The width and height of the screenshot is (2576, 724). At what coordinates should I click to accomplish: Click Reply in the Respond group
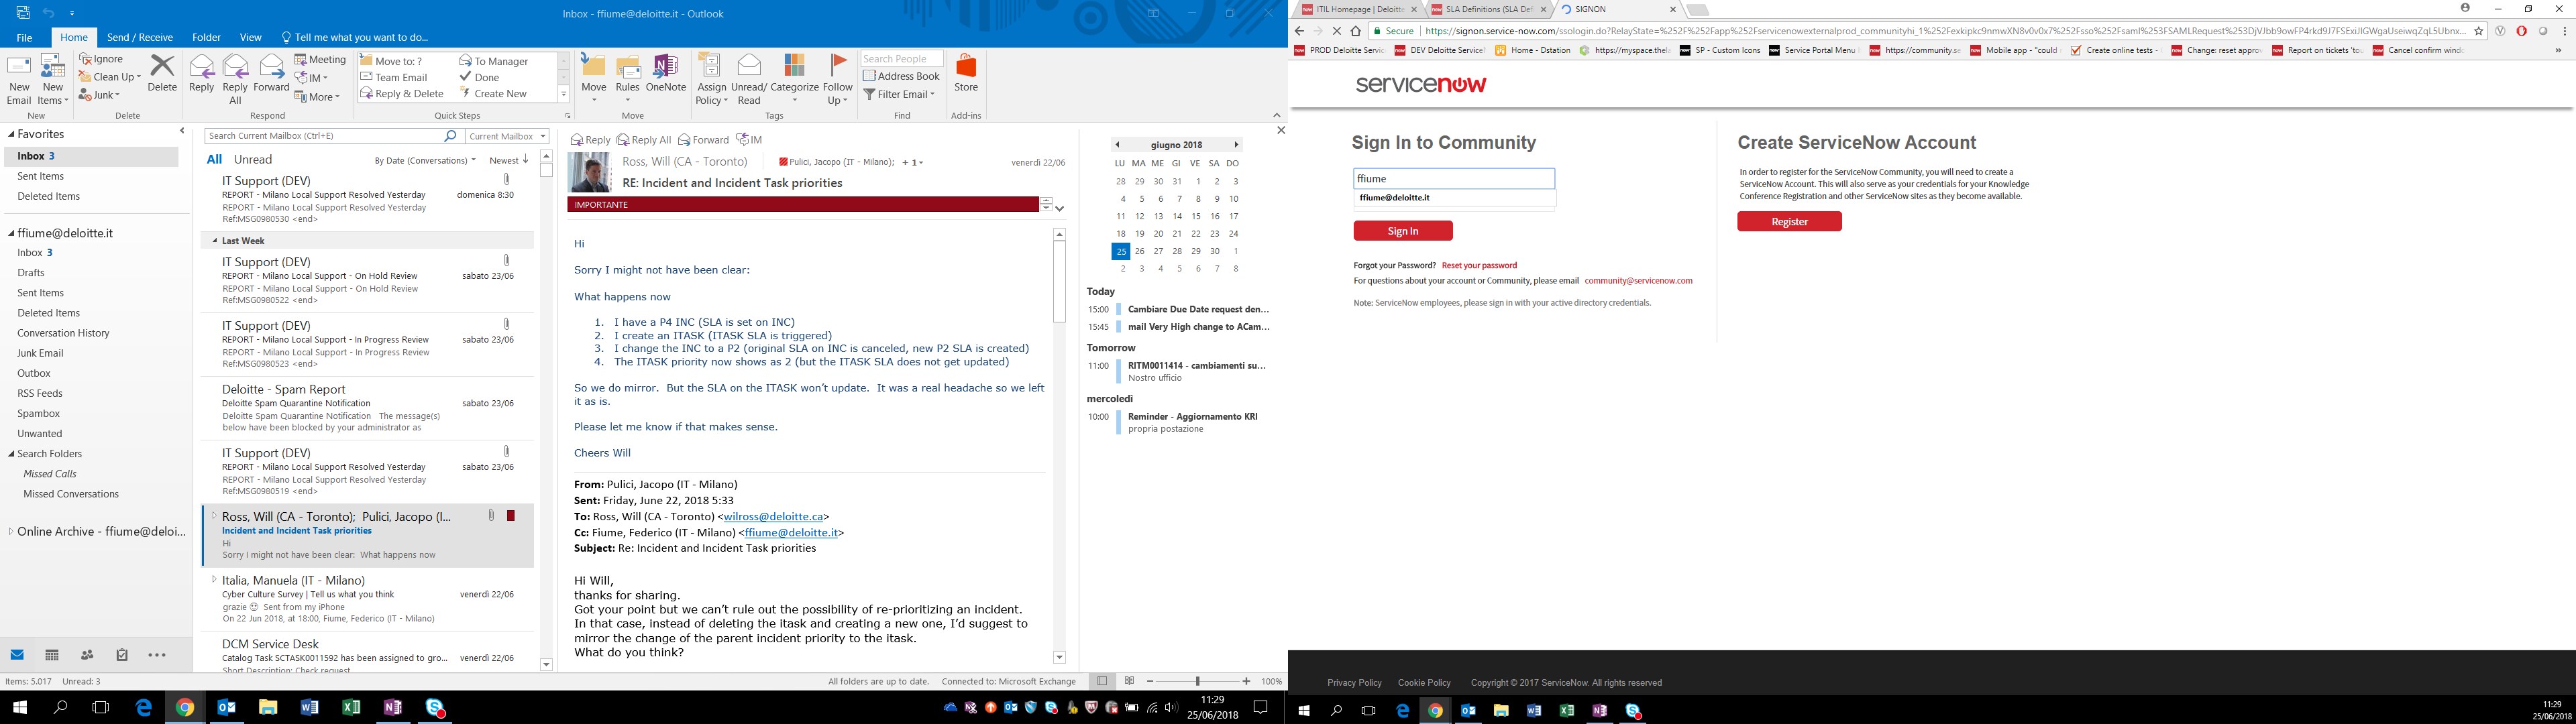(202, 74)
